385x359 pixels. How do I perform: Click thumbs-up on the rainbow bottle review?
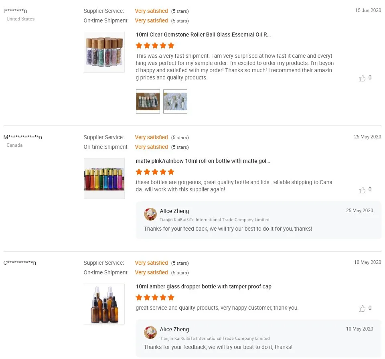click(x=362, y=190)
